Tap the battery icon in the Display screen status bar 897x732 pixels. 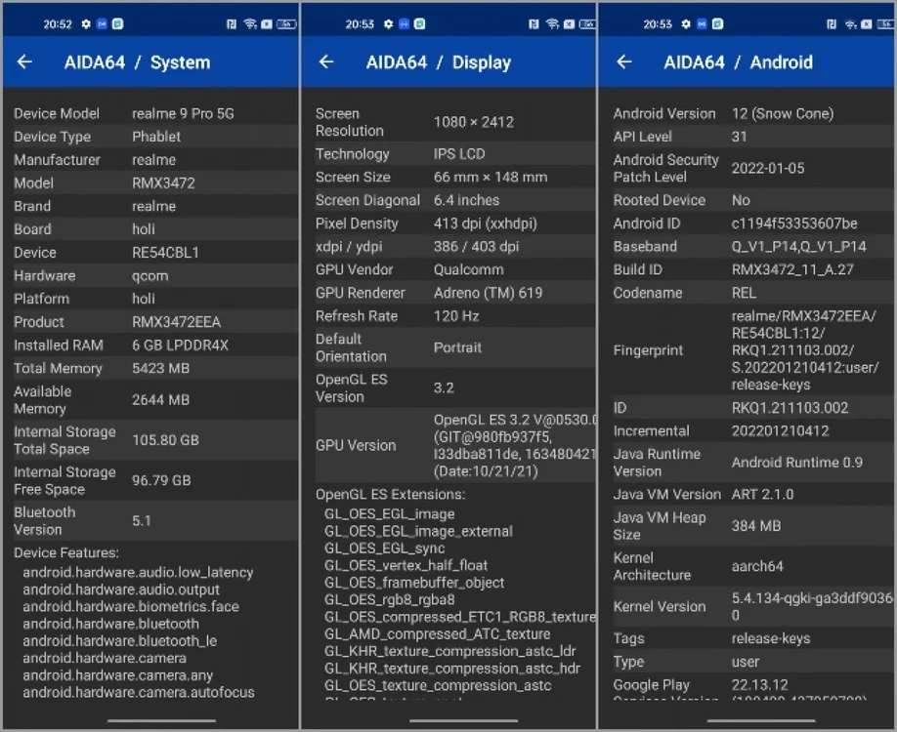(x=587, y=24)
